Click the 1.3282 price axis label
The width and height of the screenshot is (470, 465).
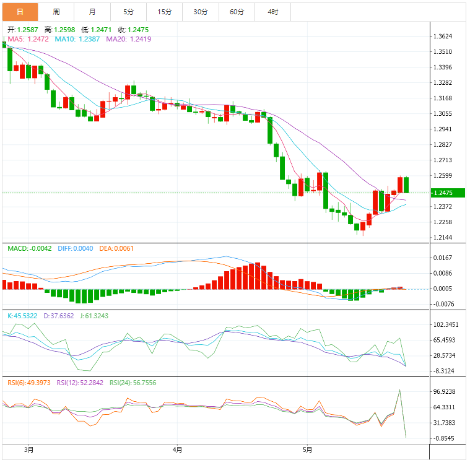pyautogui.click(x=443, y=83)
